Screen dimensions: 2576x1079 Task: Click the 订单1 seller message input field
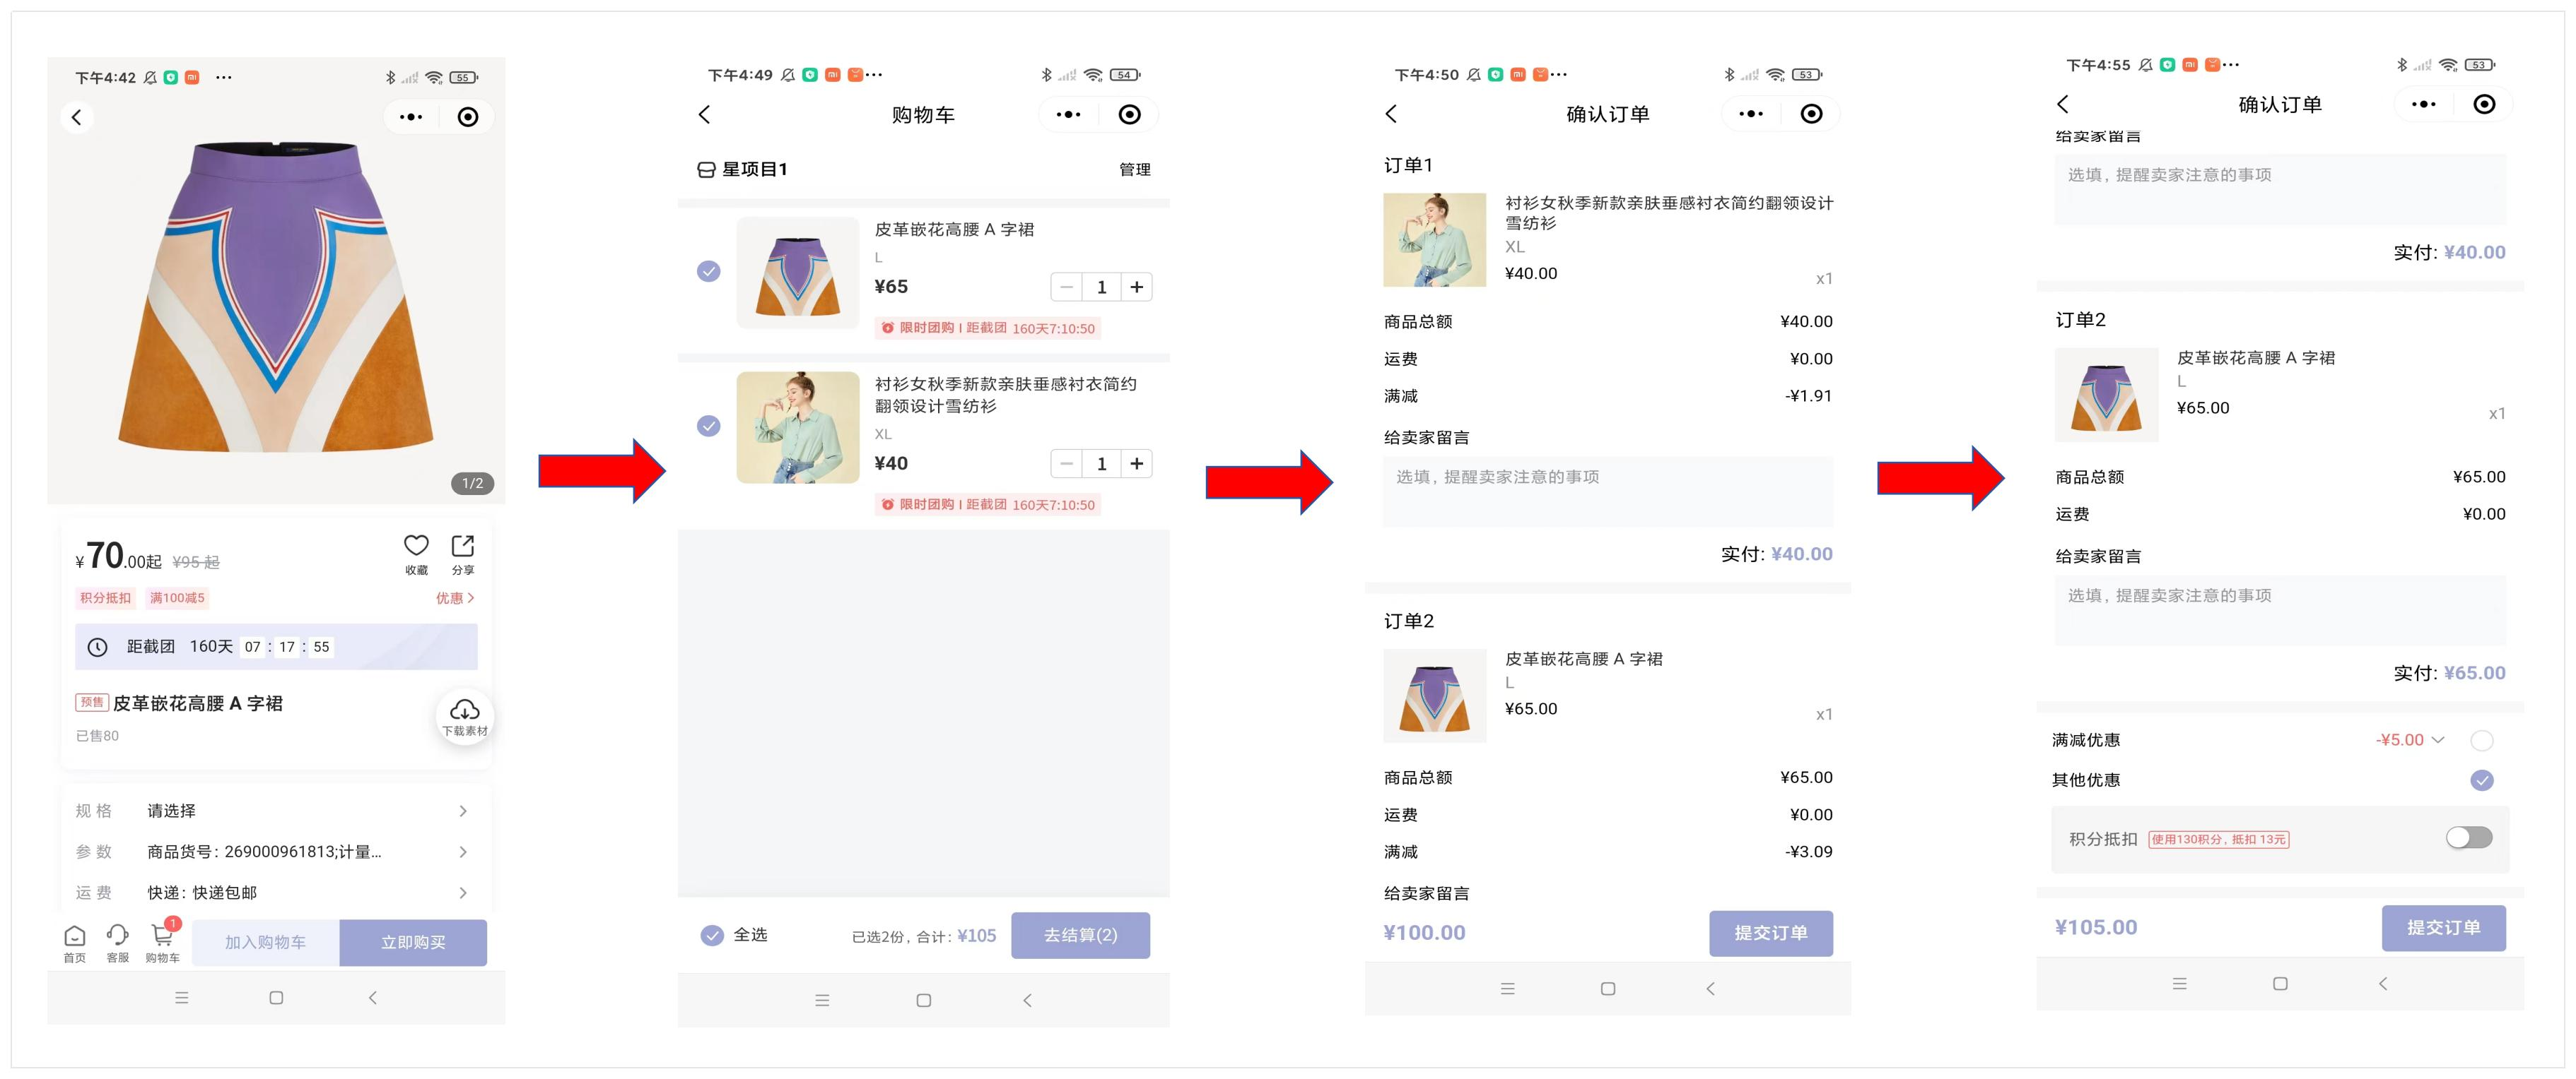(x=1607, y=491)
